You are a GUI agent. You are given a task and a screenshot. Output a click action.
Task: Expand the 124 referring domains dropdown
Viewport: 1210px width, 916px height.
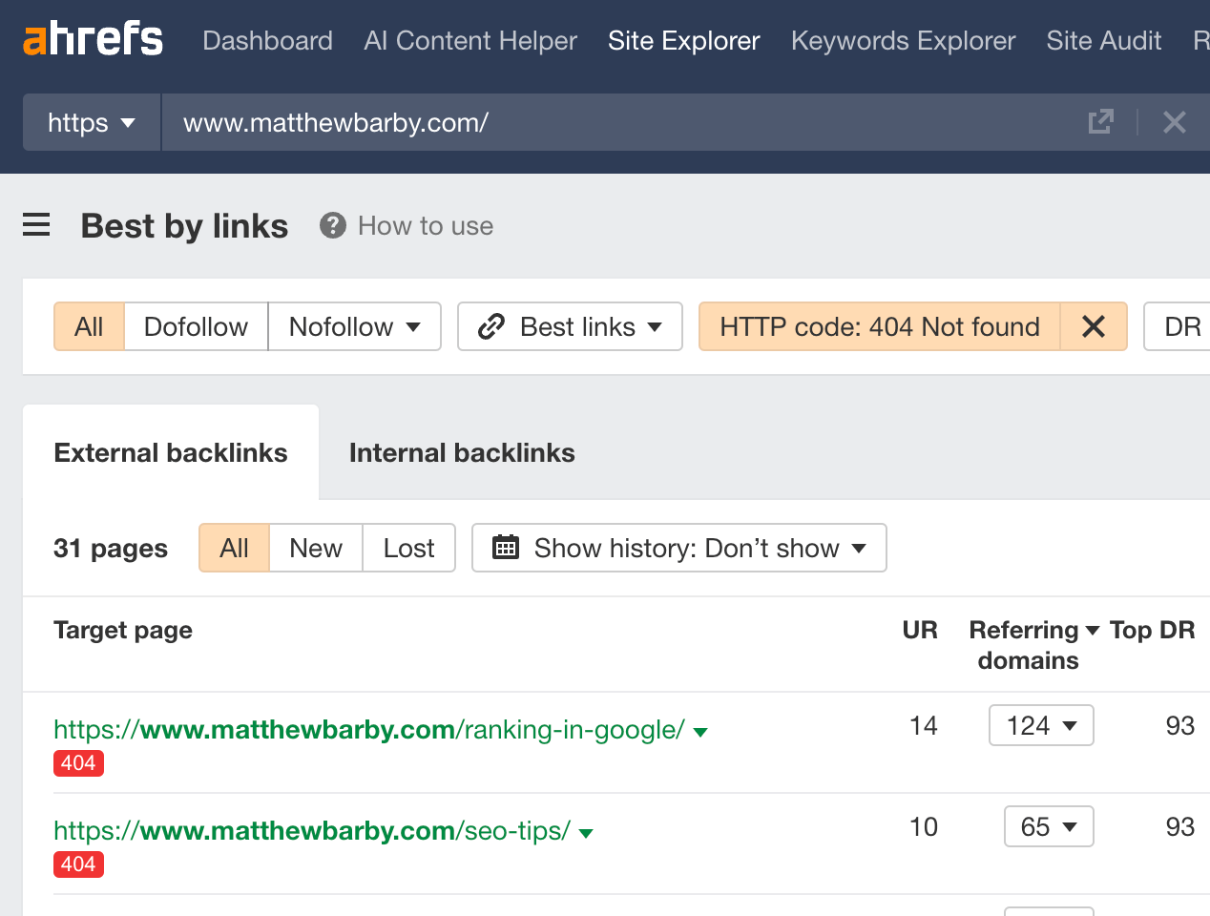coord(1041,725)
